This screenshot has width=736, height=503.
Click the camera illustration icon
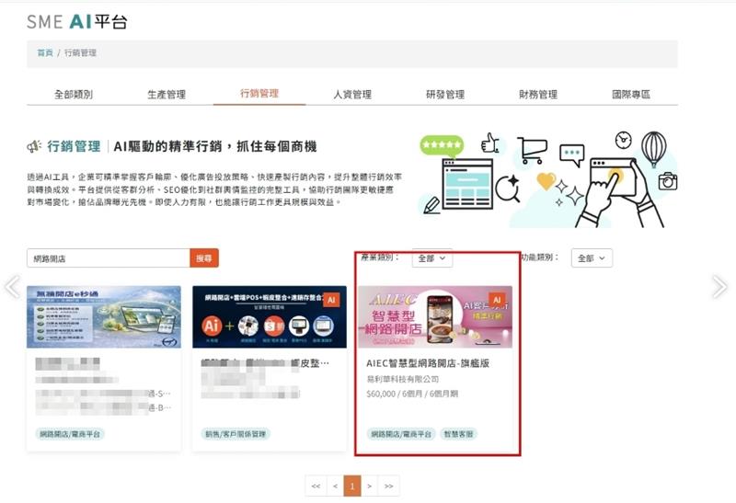click(x=668, y=180)
